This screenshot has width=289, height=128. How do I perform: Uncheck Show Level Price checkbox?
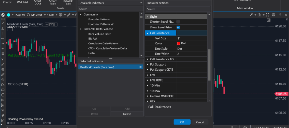point(178,28)
